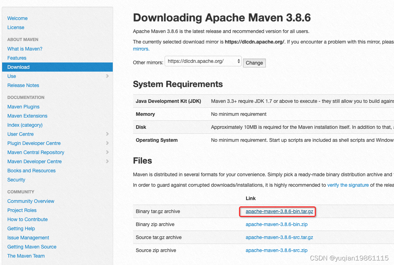
Task: Open Maven Central Repository item
Action: click(36, 152)
